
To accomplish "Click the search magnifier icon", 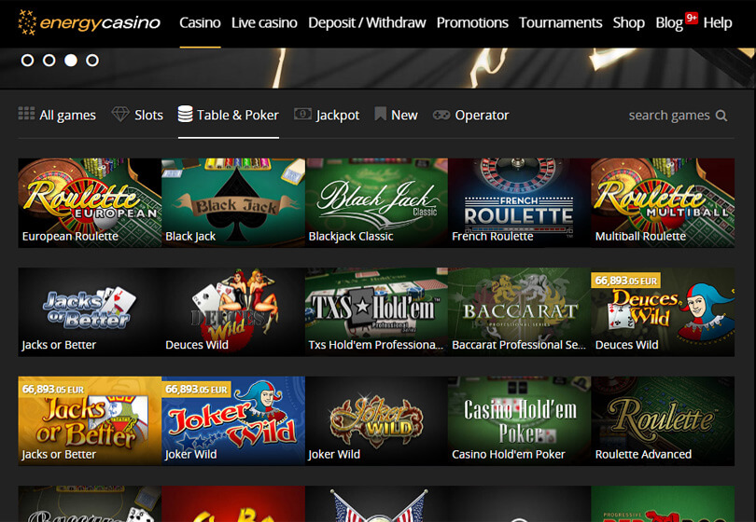I will pos(721,116).
